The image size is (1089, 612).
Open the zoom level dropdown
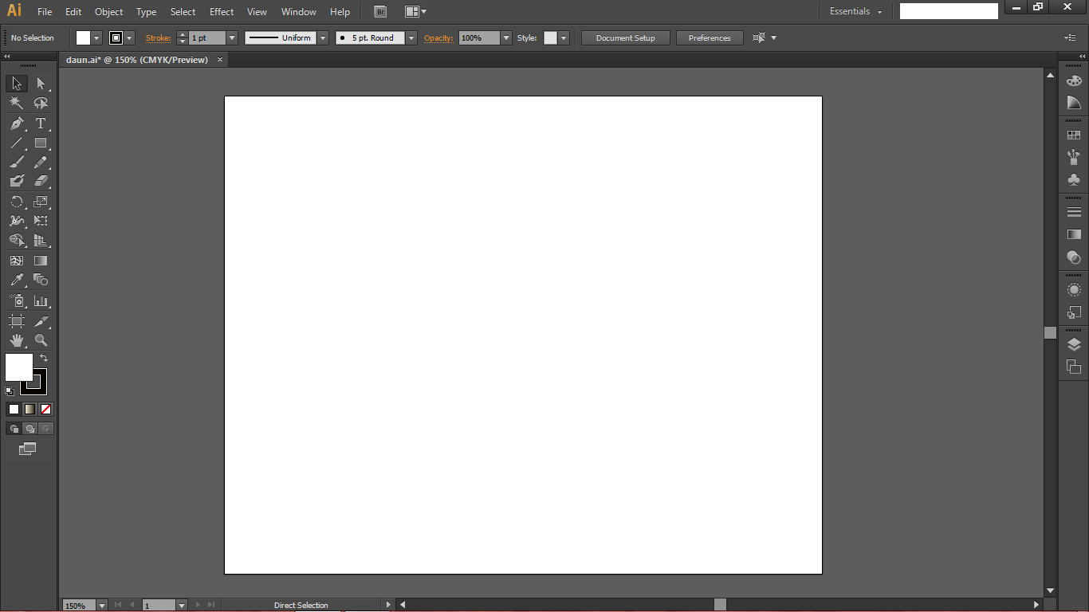102,605
